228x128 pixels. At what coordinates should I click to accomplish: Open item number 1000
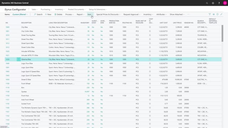(7, 27)
